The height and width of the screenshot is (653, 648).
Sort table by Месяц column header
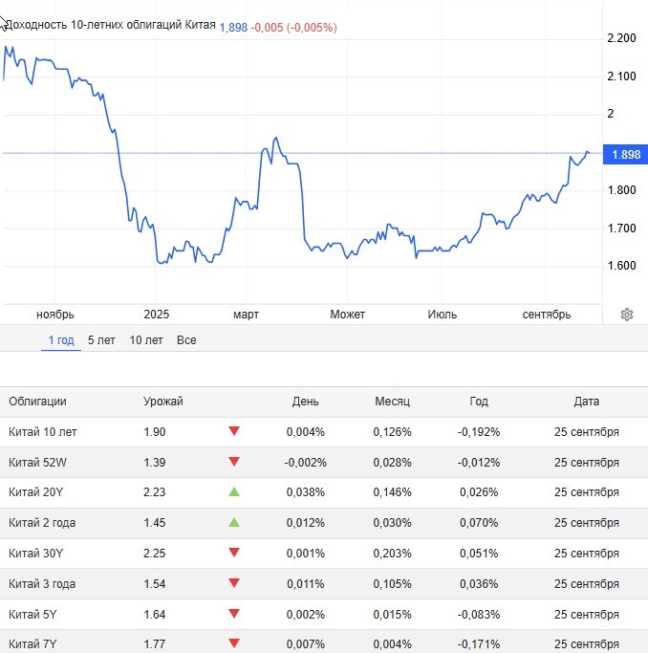pos(392,402)
